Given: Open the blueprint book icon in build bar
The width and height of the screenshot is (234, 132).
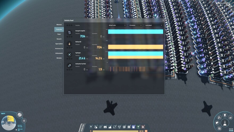Looking at the screenshot, I should click(133, 127).
